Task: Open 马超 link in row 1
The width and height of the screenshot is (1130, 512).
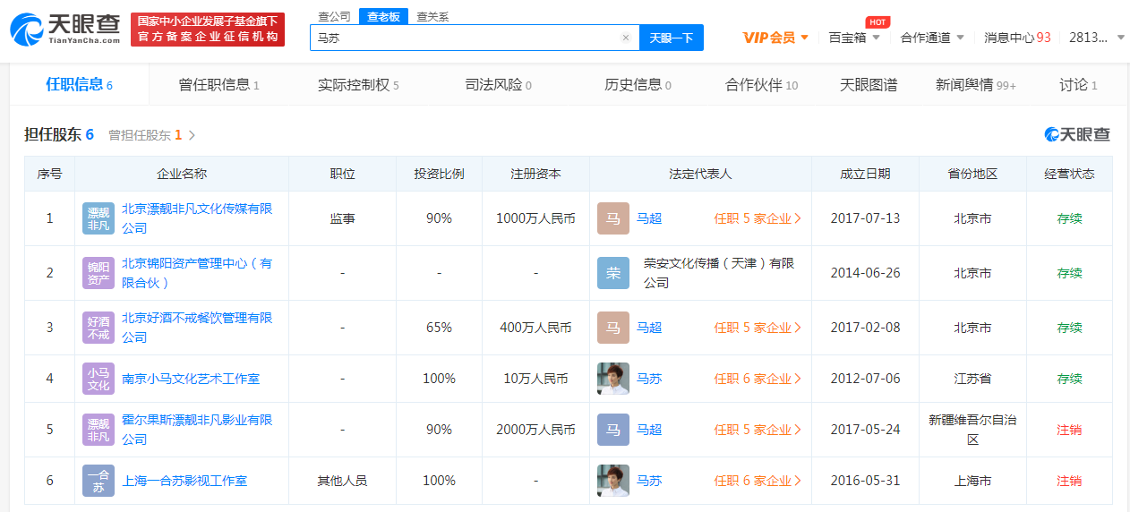Action: click(649, 218)
